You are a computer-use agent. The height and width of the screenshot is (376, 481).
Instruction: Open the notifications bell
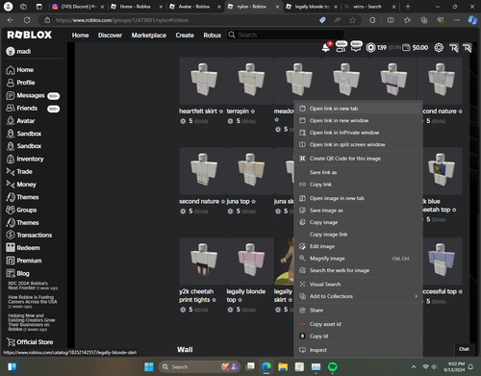coord(326,48)
